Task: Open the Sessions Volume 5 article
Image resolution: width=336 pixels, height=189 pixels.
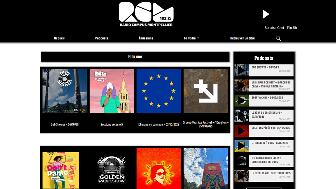Action: (111, 91)
